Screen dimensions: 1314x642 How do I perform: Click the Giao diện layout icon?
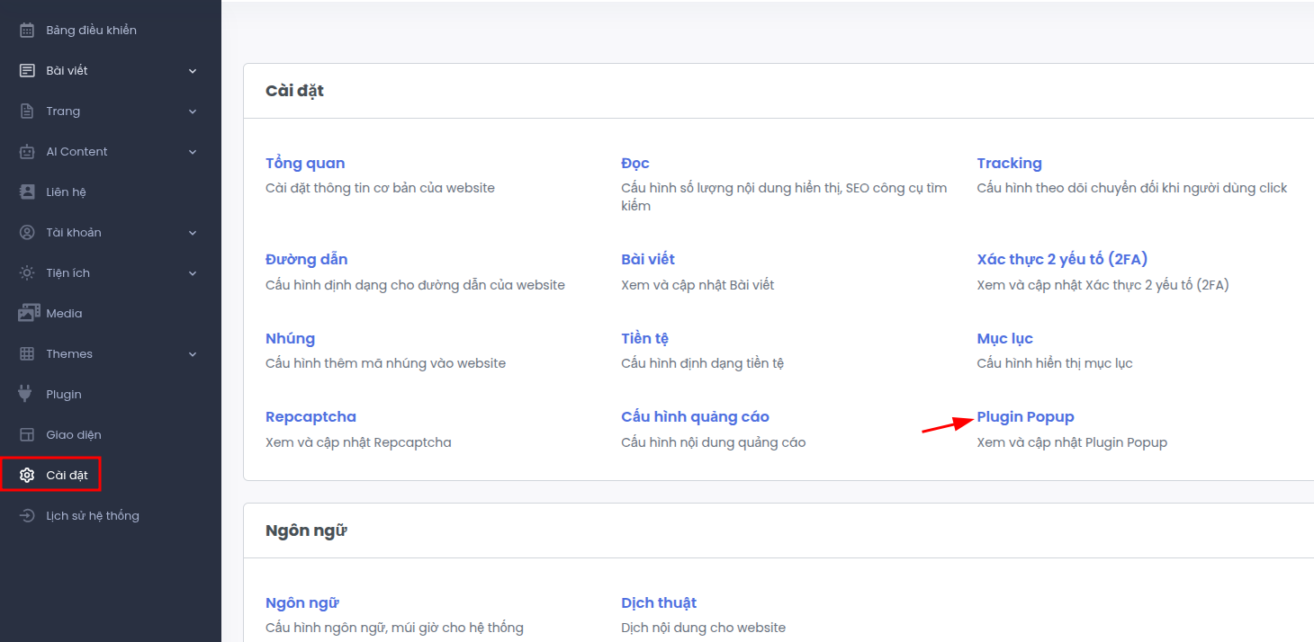coord(27,434)
